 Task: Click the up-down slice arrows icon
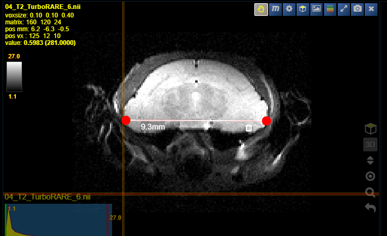coord(370,160)
